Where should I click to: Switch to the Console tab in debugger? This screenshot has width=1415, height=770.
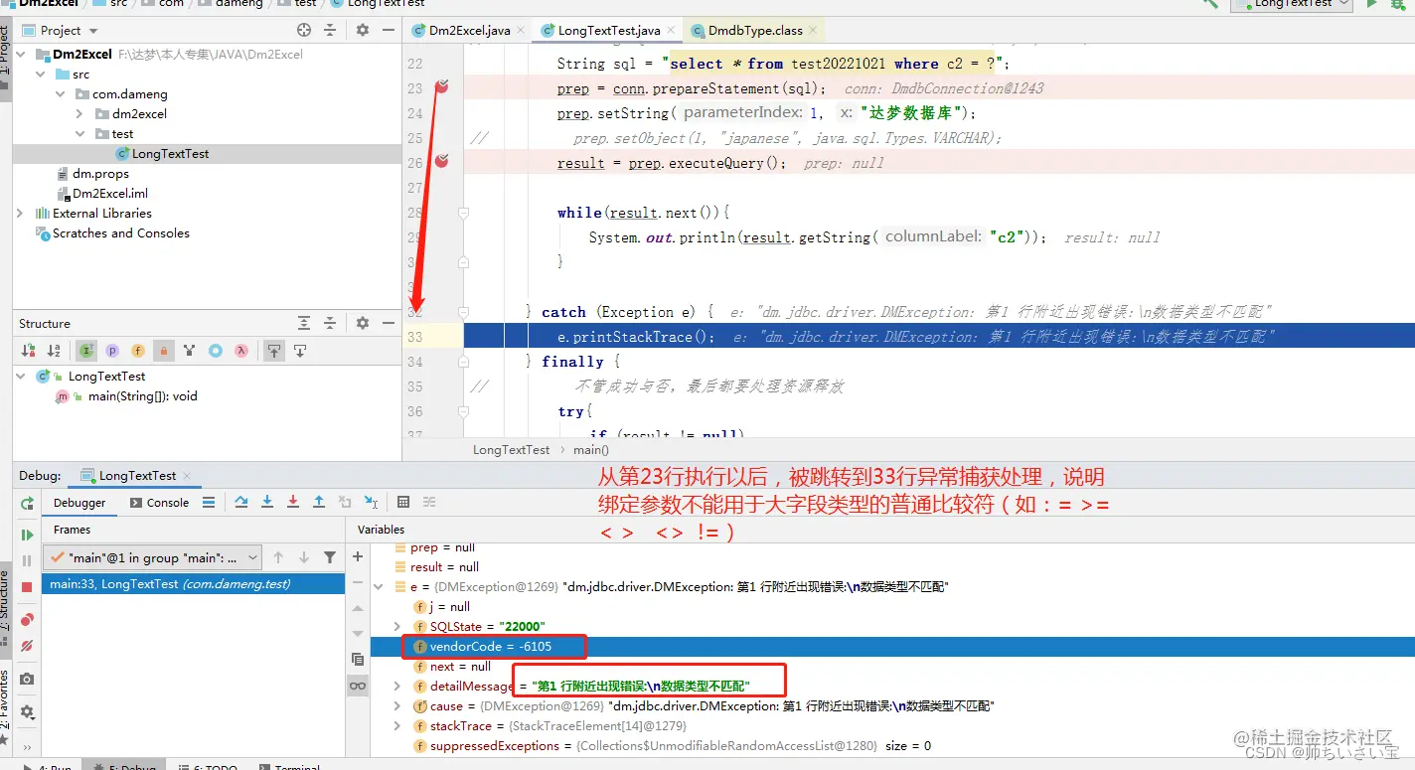point(159,503)
